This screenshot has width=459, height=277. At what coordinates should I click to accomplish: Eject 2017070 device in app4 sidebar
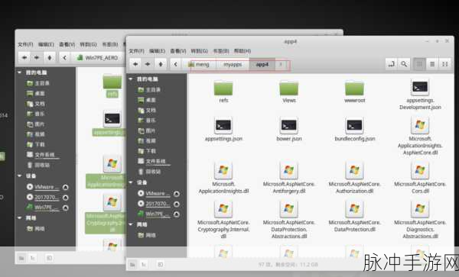pos(176,204)
